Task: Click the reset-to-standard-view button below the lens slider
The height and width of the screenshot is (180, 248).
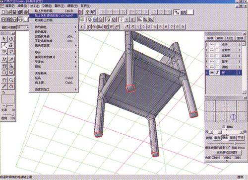Action: tap(227, 152)
